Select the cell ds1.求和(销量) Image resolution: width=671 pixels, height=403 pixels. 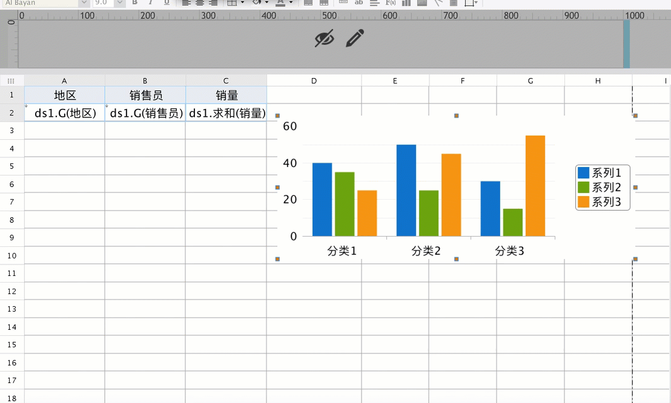(x=226, y=113)
